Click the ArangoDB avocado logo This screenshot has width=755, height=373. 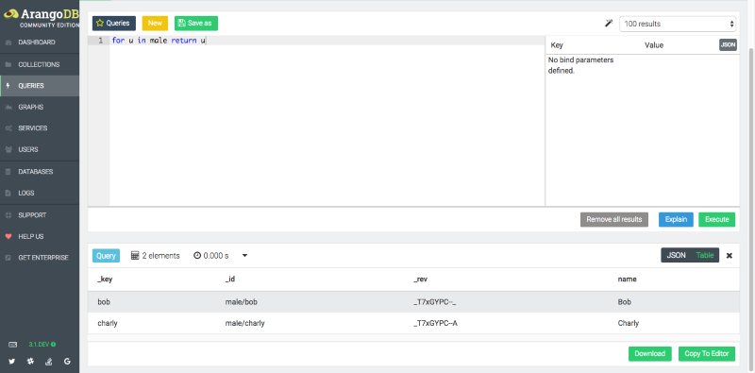[10, 14]
